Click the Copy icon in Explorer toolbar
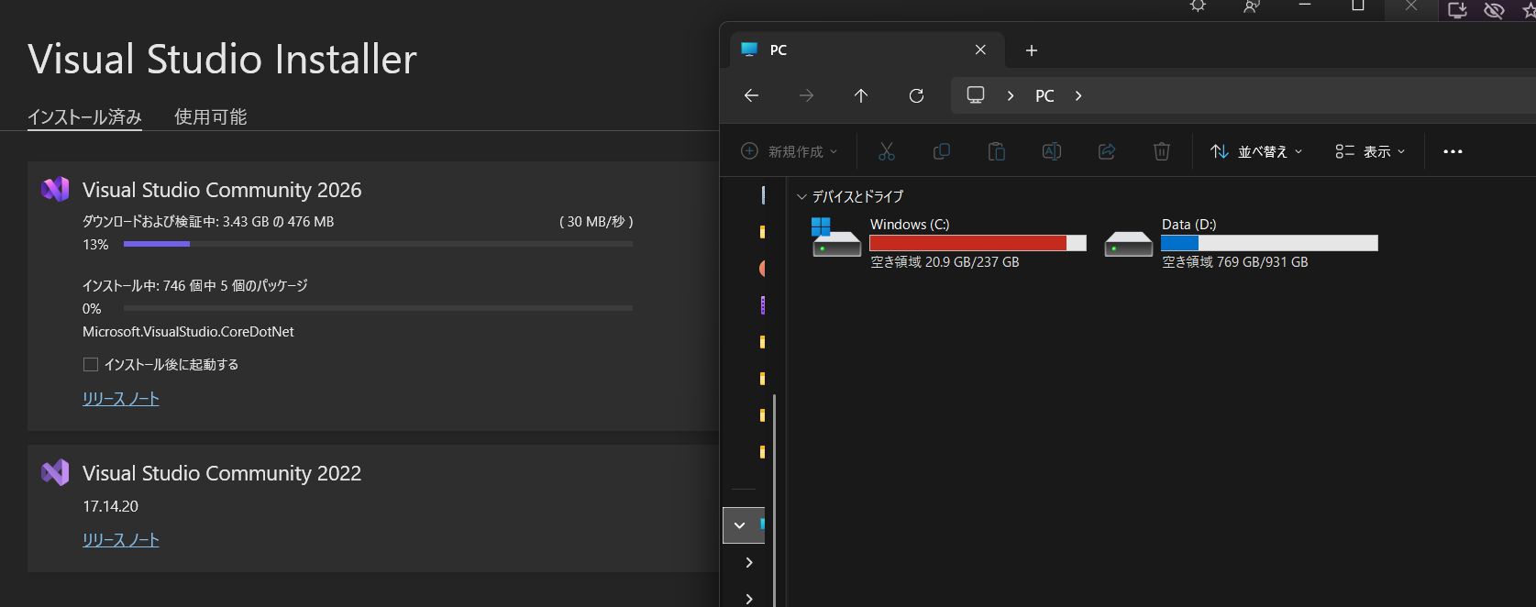 941,151
